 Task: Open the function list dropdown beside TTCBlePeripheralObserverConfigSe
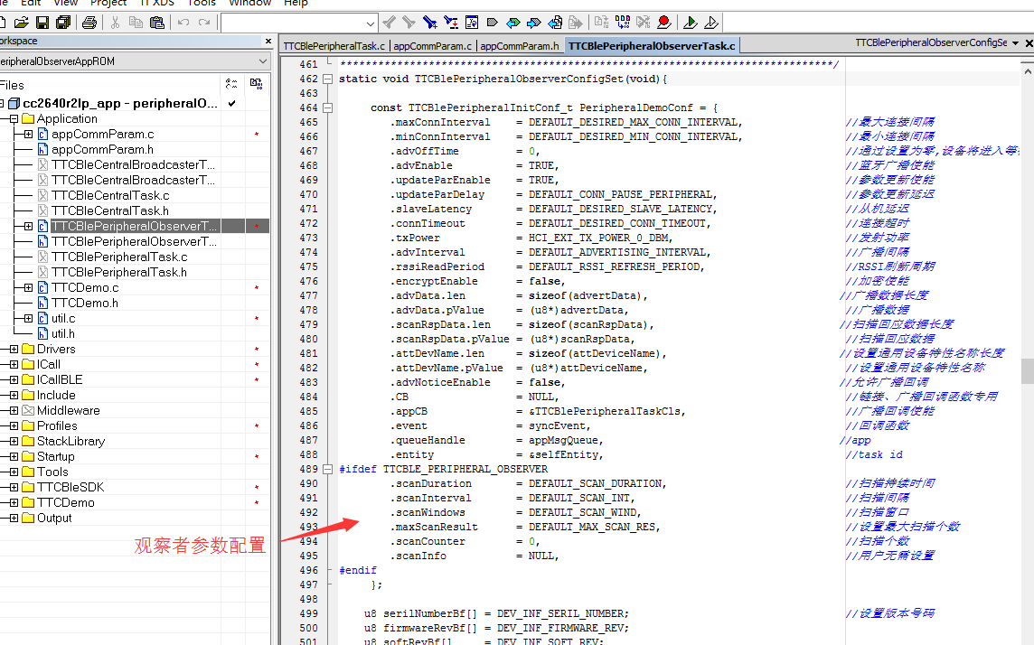click(x=1016, y=42)
